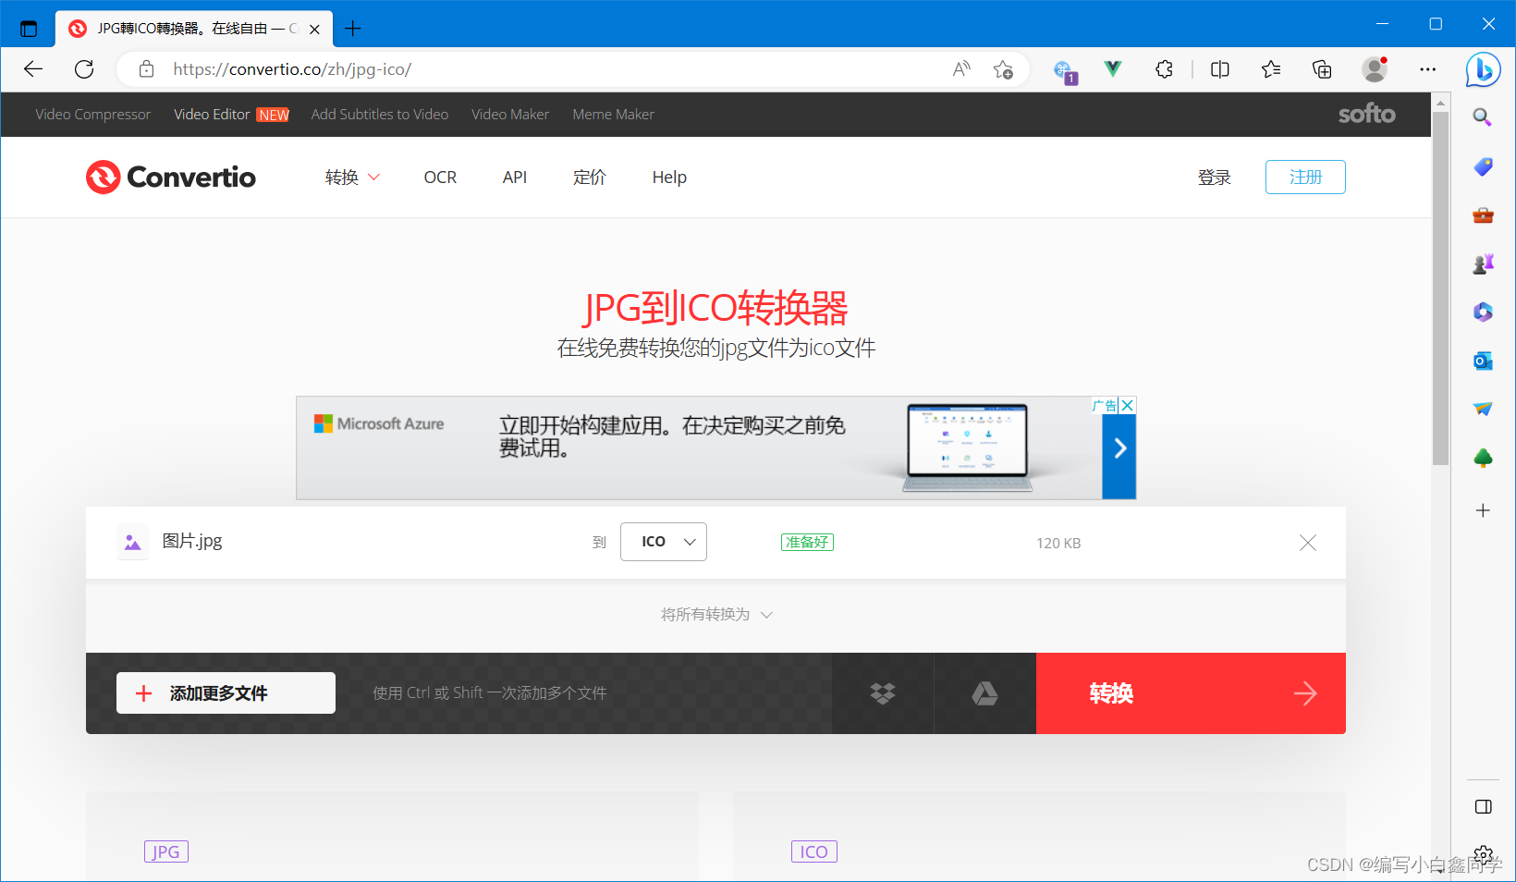
Task: Open the 定价 pricing page
Action: tap(589, 177)
